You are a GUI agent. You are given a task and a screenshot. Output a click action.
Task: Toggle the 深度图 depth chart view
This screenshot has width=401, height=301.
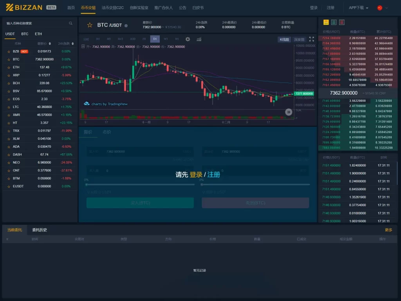(x=299, y=39)
